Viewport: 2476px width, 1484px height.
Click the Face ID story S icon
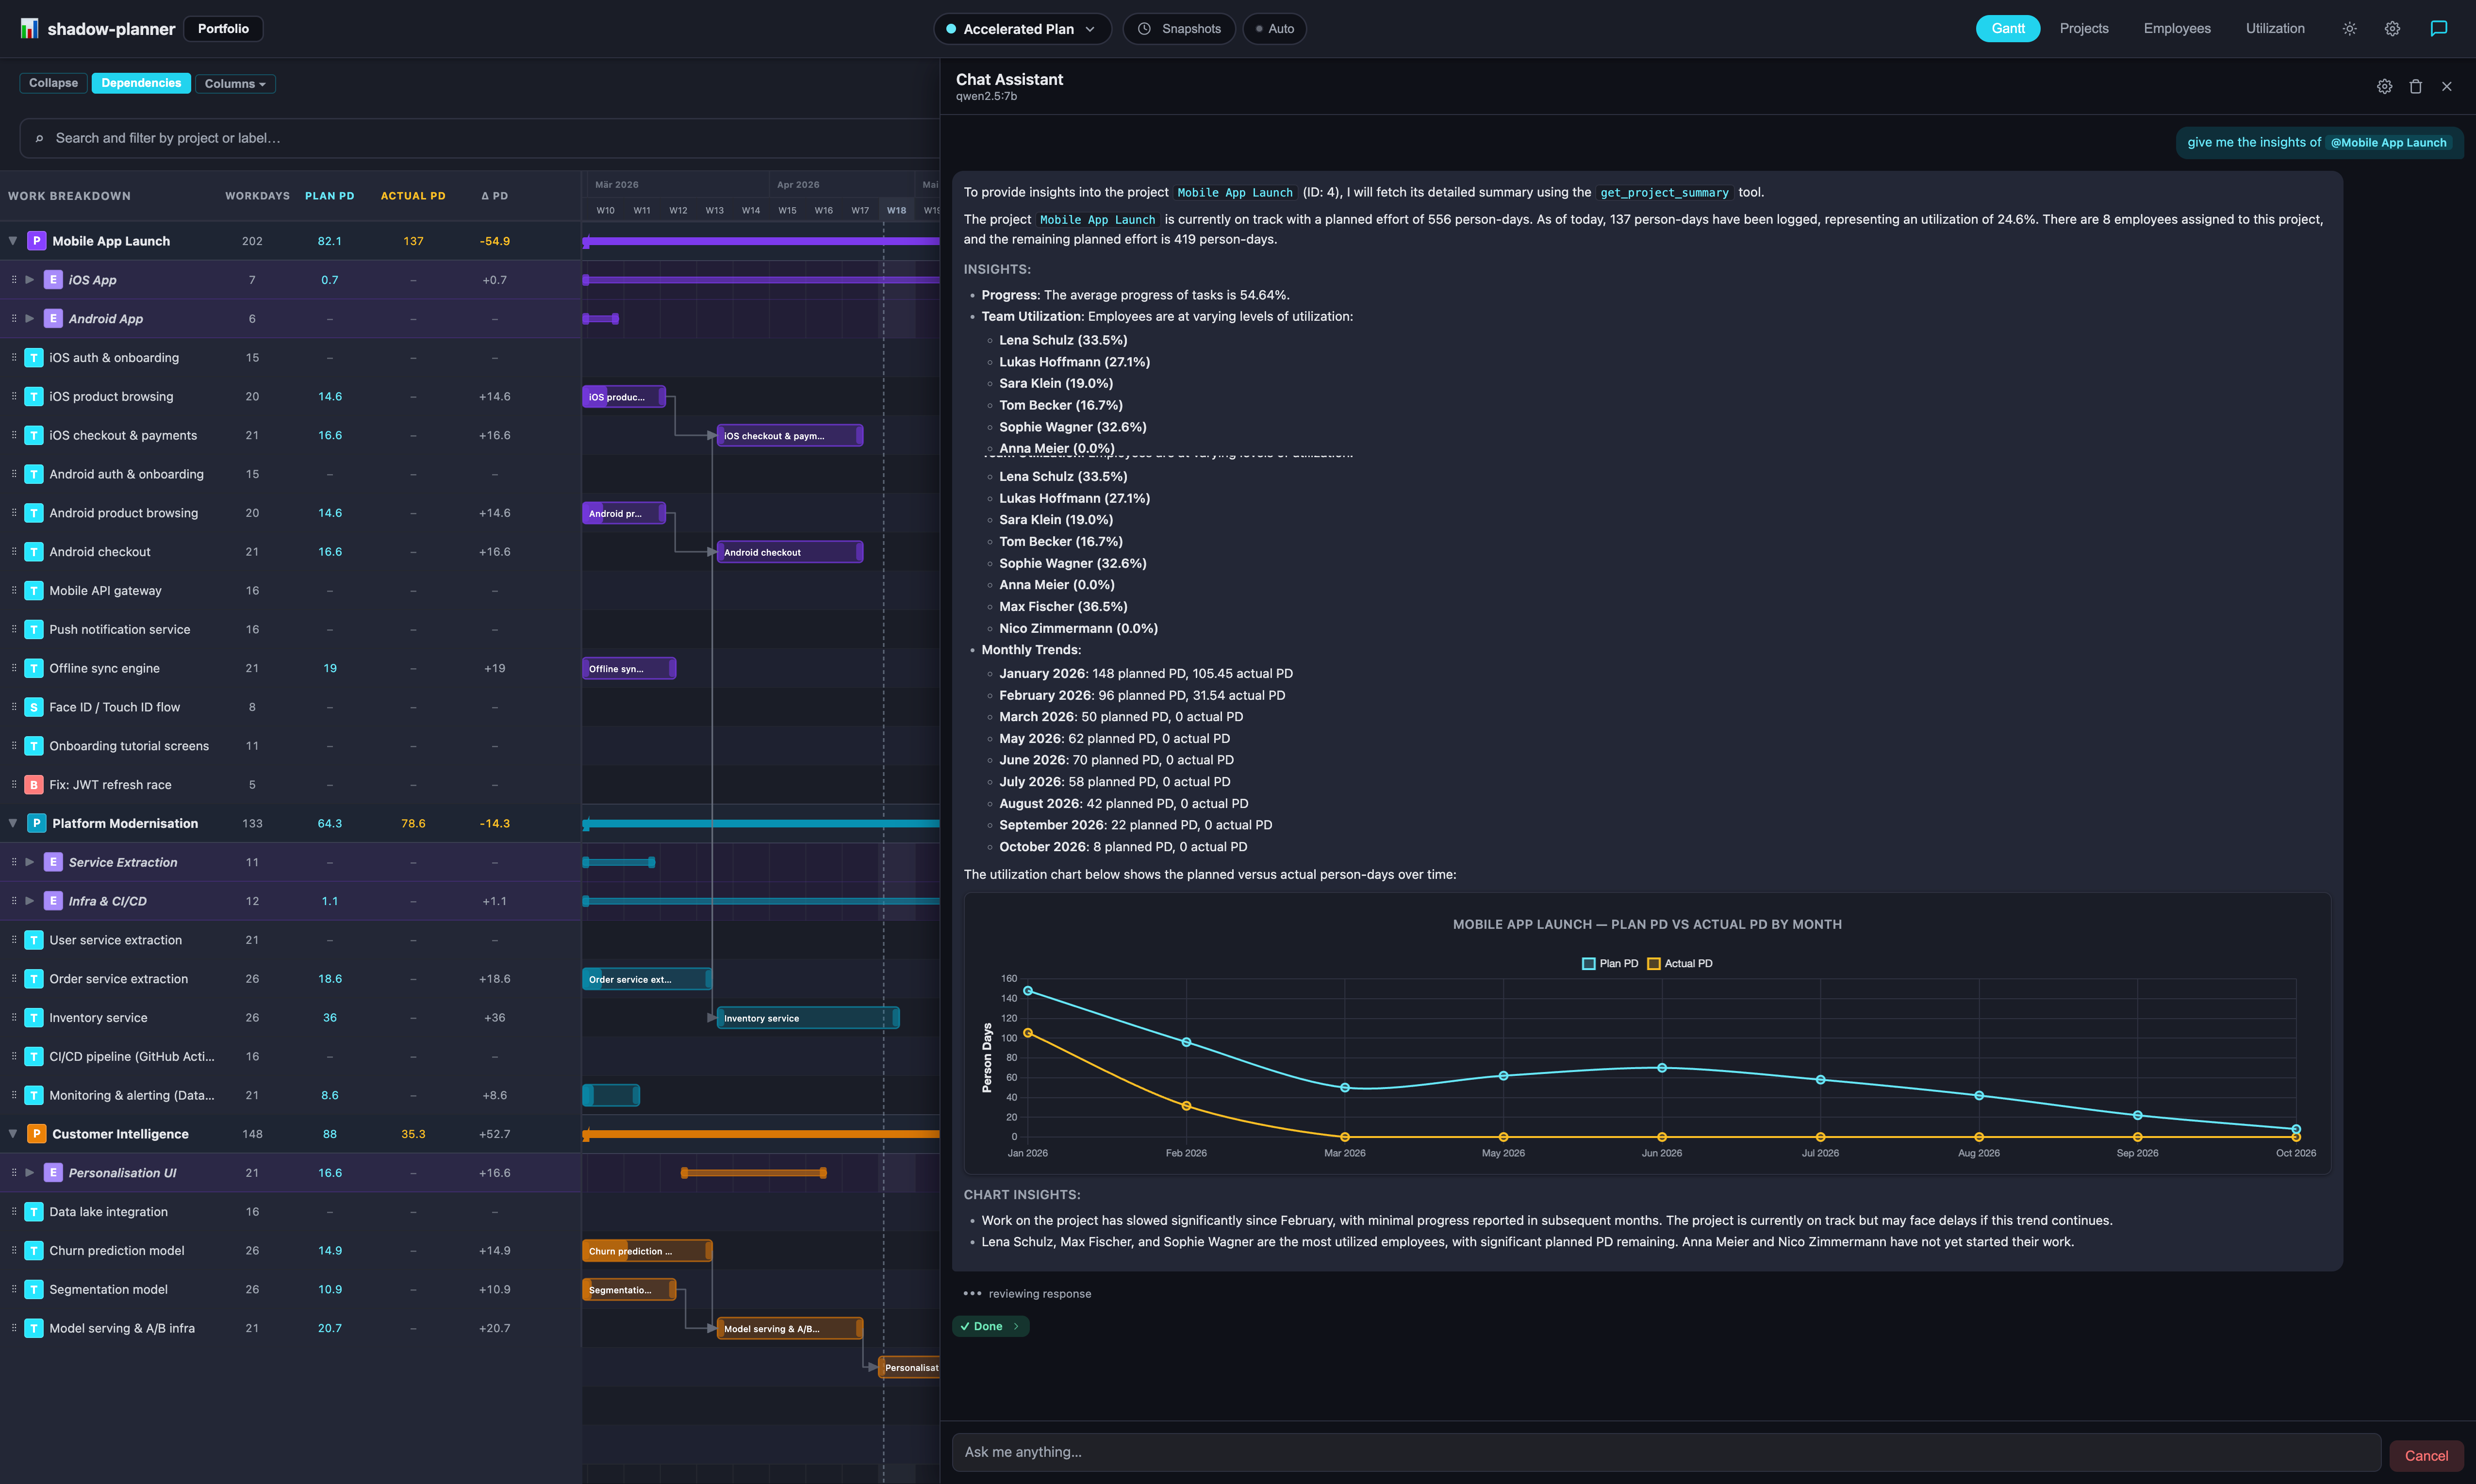pos(34,707)
